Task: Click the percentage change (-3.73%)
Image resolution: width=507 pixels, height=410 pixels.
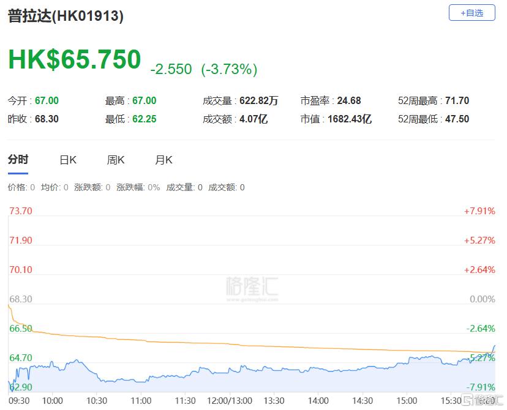Action: pyautogui.click(x=229, y=69)
